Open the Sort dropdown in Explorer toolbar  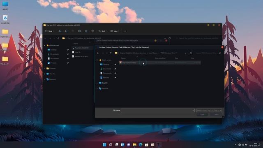point(102,31)
